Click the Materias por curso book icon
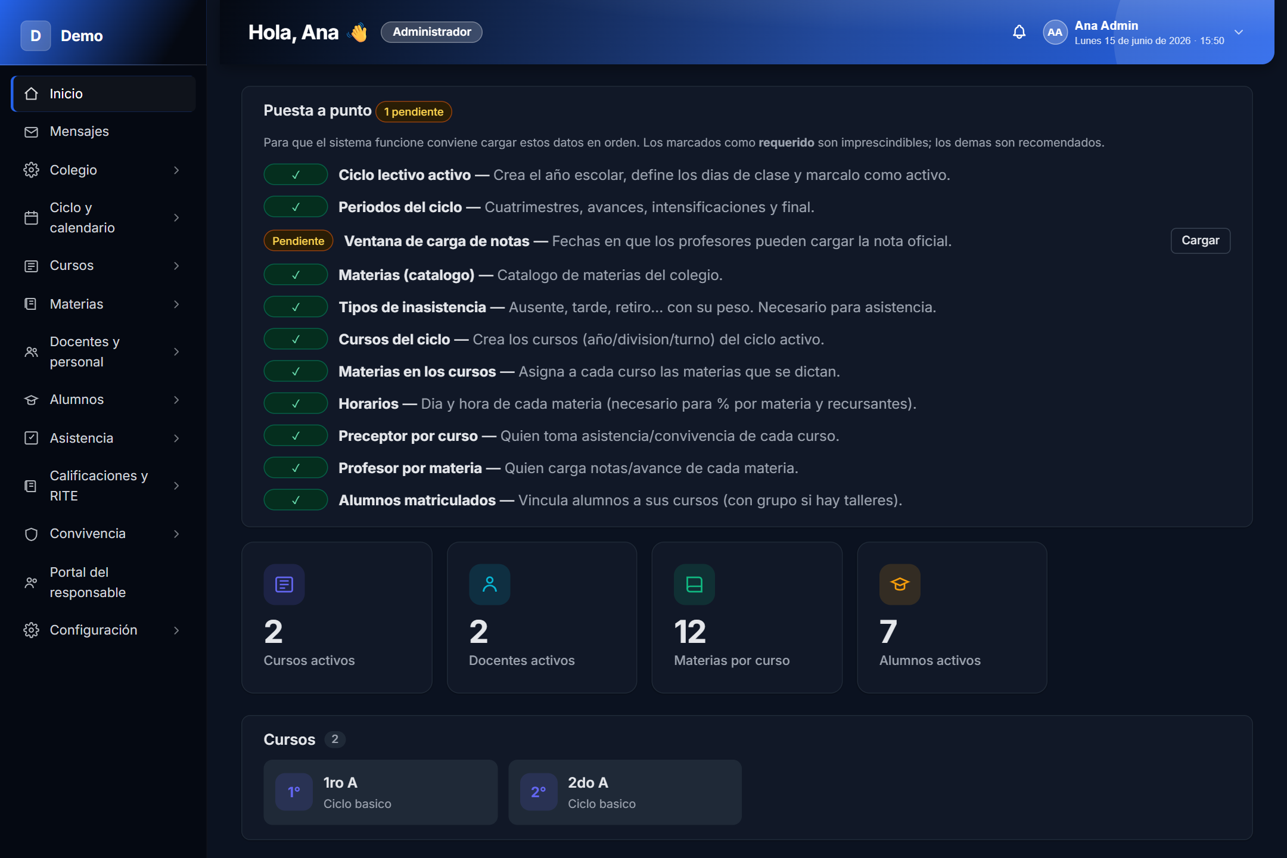 pyautogui.click(x=695, y=585)
